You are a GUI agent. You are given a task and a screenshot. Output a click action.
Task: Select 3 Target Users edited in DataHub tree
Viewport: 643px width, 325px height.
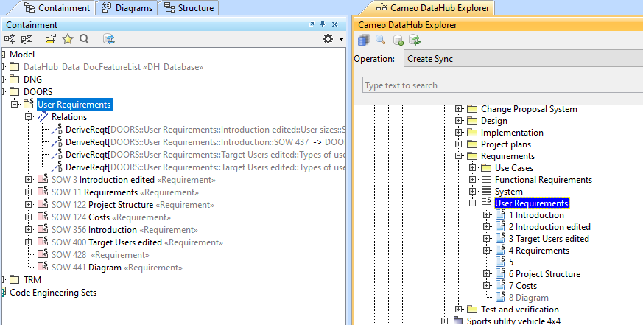pyautogui.click(x=548, y=239)
